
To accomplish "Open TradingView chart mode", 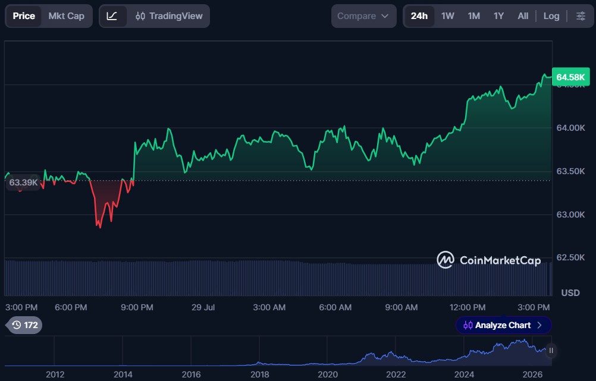I will [x=169, y=16].
